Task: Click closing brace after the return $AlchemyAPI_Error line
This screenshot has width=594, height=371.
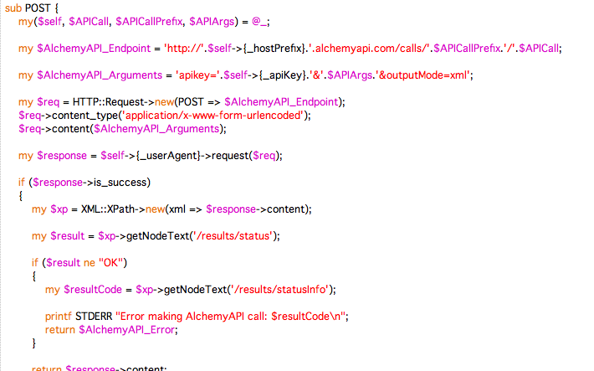Action: (34, 343)
